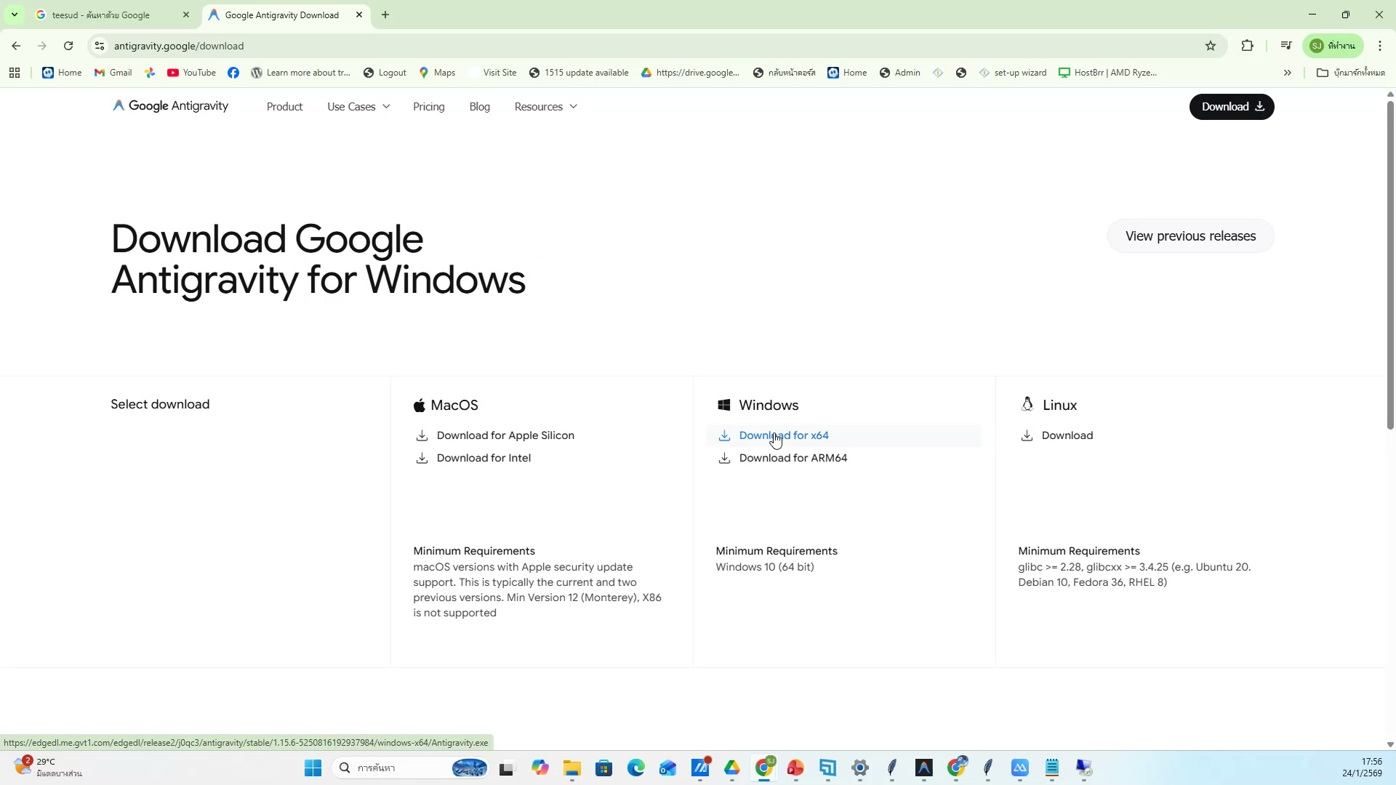
Task: Reload the page with refresh icon
Action: pos(68,46)
